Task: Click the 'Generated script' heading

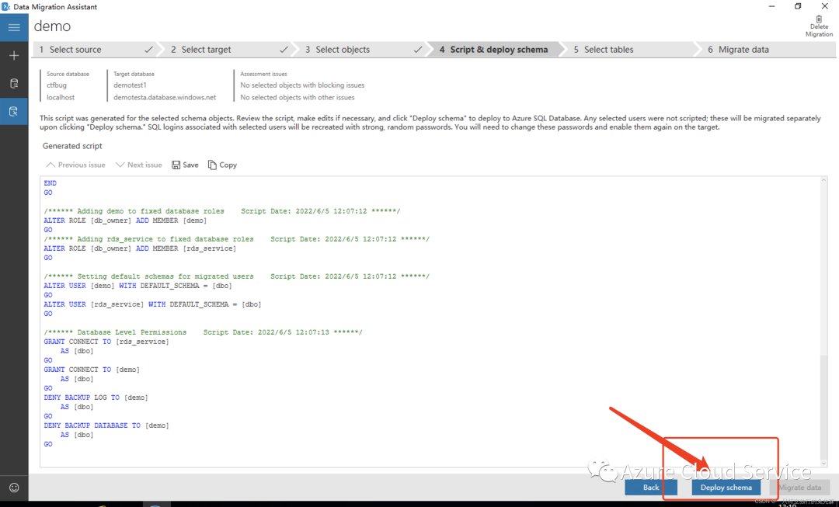Action: (x=72, y=146)
